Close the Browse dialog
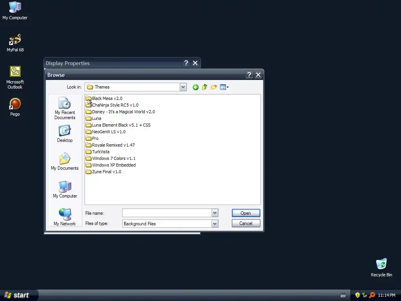The height and width of the screenshot is (301, 401). coord(258,75)
